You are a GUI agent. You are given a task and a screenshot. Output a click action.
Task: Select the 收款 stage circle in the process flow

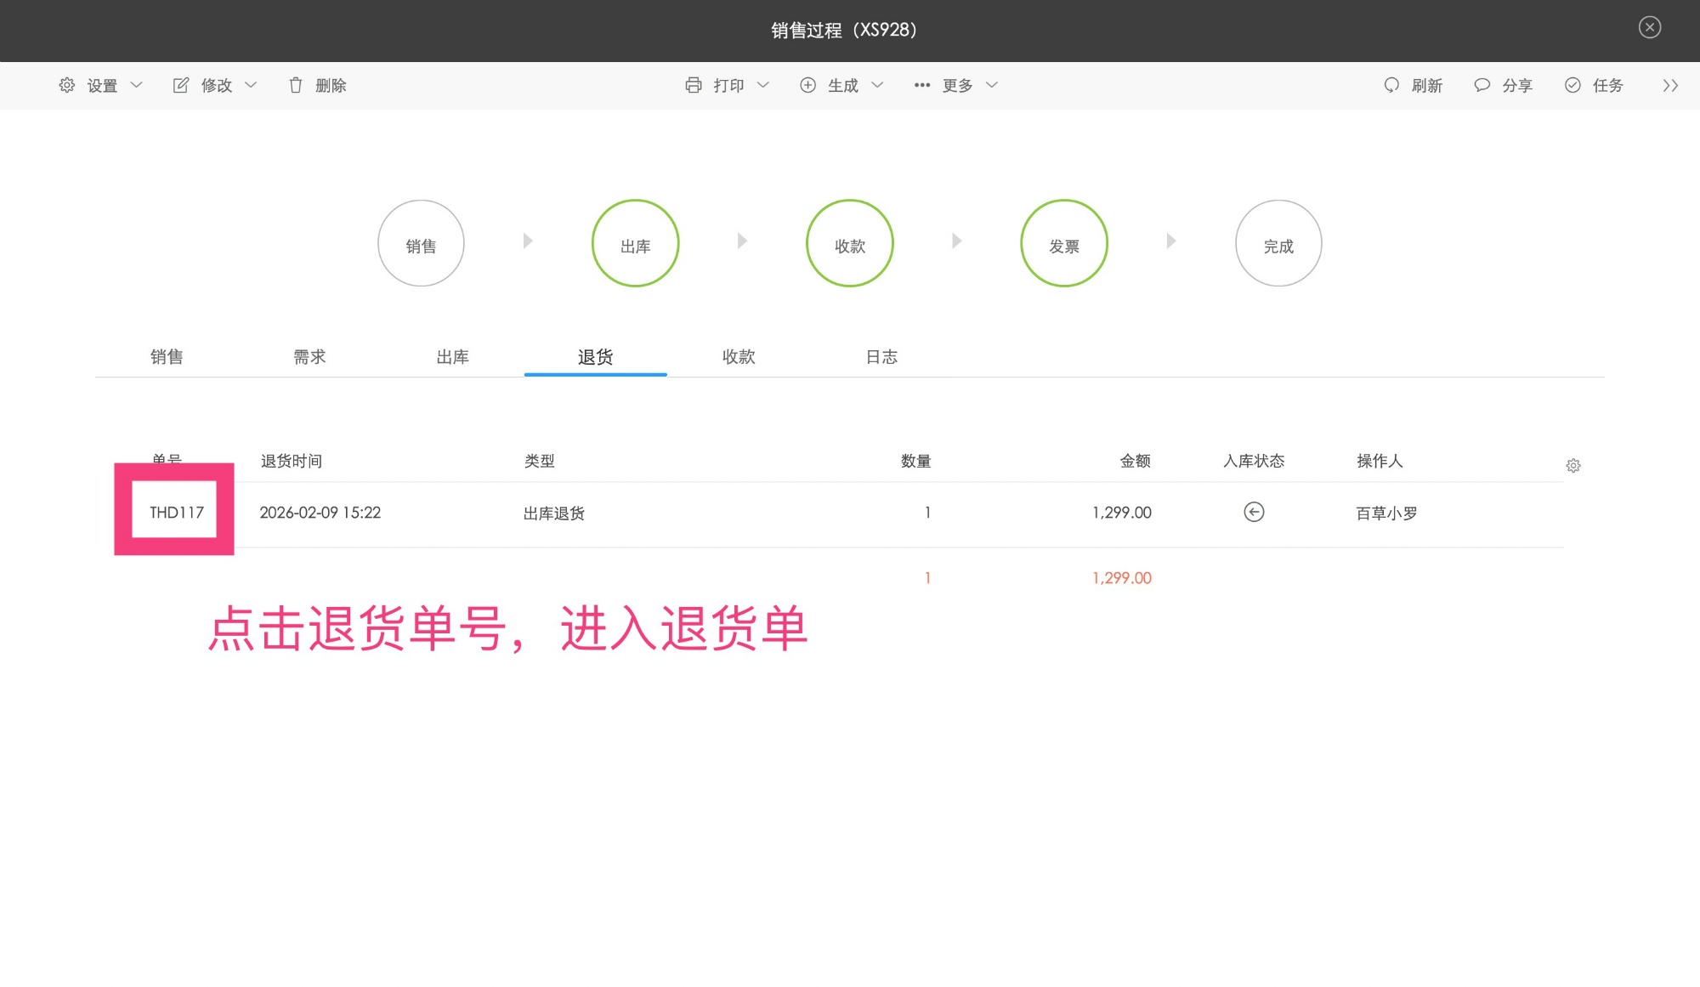[849, 242]
